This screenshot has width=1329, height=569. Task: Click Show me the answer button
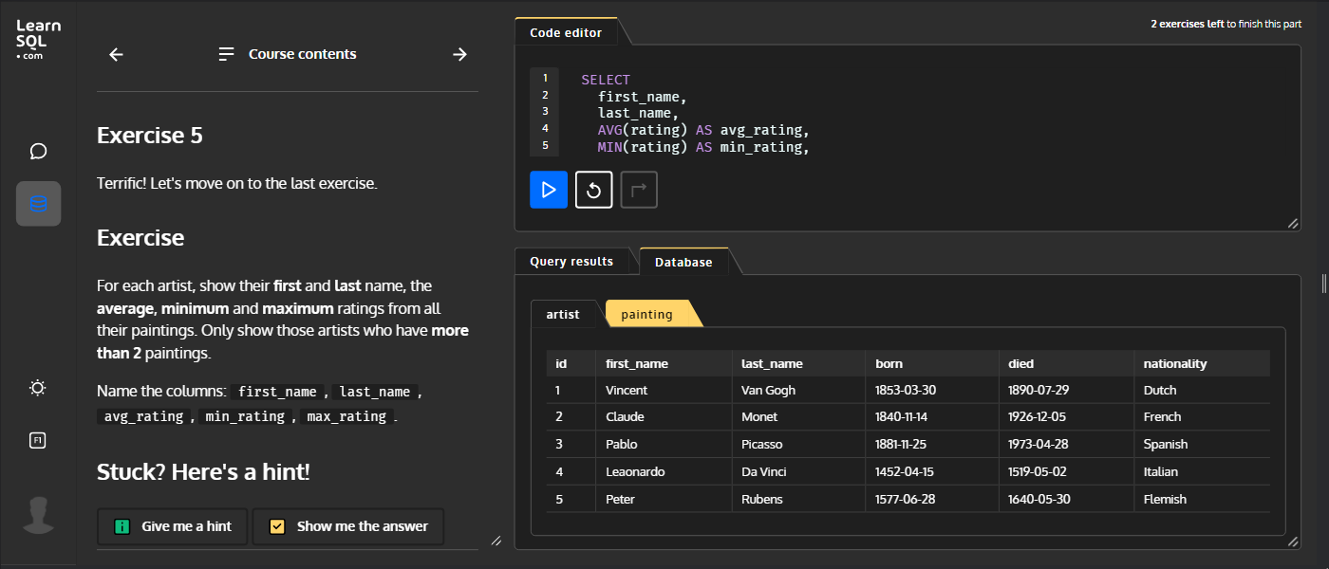point(348,526)
